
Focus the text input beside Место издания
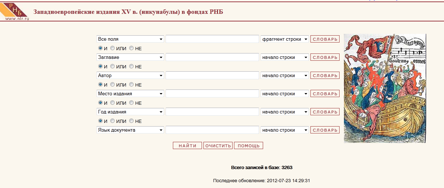[x=212, y=94]
